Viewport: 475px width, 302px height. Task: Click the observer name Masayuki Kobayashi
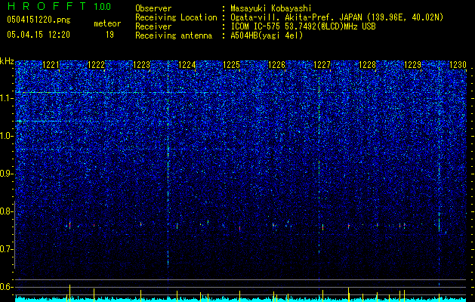(271, 8)
